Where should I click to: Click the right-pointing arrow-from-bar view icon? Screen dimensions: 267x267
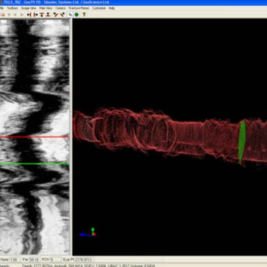coord(35,14)
